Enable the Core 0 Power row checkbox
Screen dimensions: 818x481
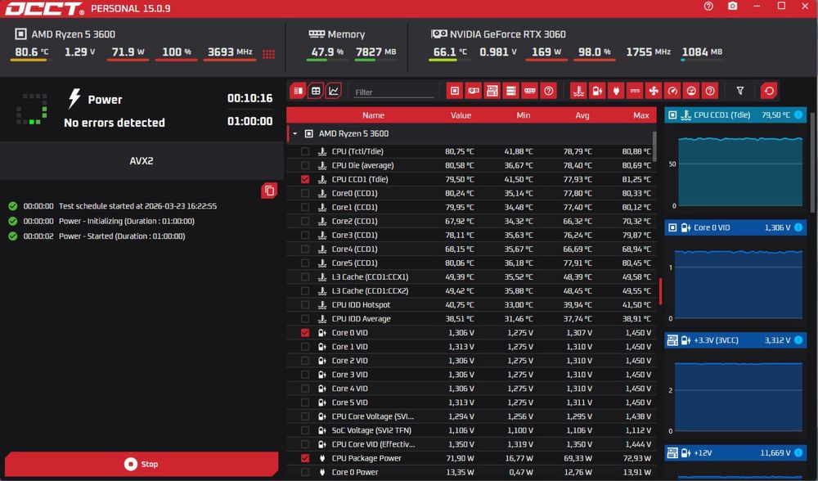305,472
